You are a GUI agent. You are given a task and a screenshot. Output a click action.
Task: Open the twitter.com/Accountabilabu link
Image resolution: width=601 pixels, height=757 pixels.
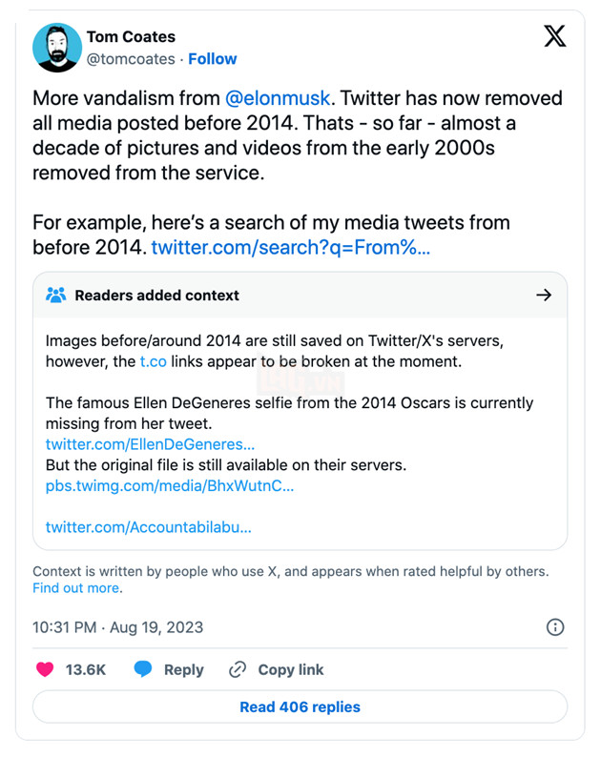[149, 526]
